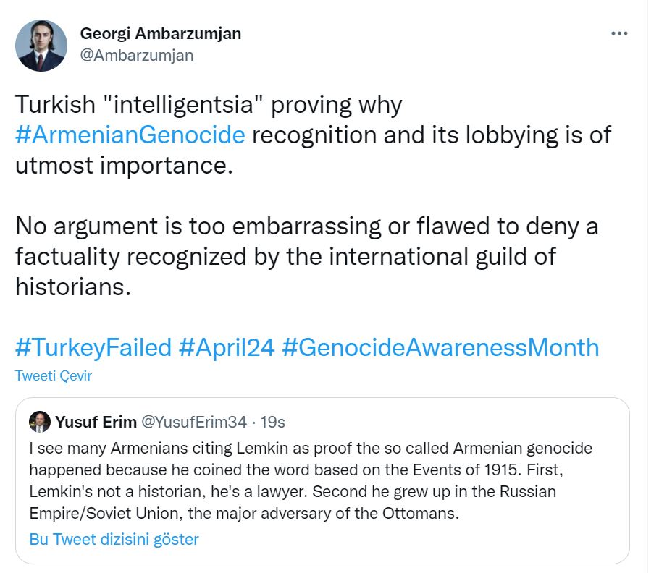Image resolution: width=659 pixels, height=573 pixels.
Task: Open the @YusufErim34 handle
Action: (x=193, y=422)
